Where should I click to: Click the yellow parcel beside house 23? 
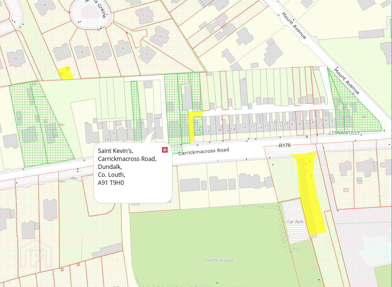pos(192,126)
